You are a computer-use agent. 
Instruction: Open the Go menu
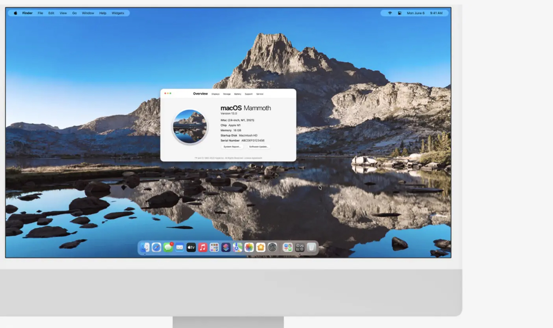74,13
